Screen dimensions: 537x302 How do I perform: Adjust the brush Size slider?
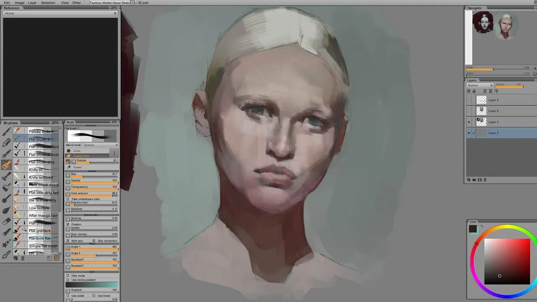[x=94, y=175]
